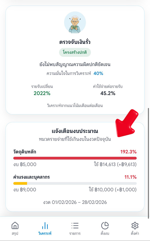150x241 pixels.
Task: Tap the แจ้งเตือนงบประมาณ card header
Action: pos(75,130)
